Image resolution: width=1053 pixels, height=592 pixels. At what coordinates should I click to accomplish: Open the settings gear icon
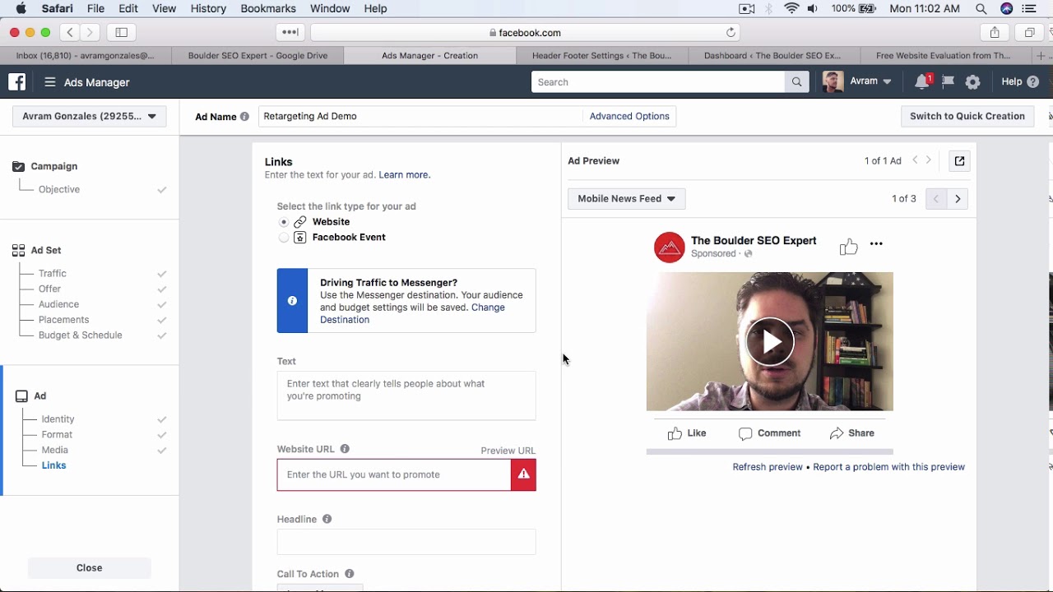click(972, 82)
